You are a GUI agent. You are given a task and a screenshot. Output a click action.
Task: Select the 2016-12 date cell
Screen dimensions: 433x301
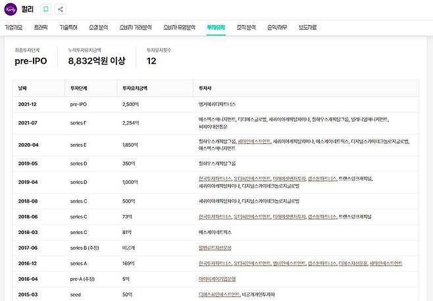pyautogui.click(x=28, y=264)
